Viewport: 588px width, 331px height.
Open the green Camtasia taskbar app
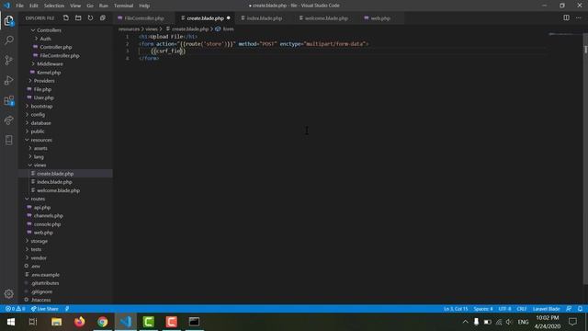[x=149, y=322]
